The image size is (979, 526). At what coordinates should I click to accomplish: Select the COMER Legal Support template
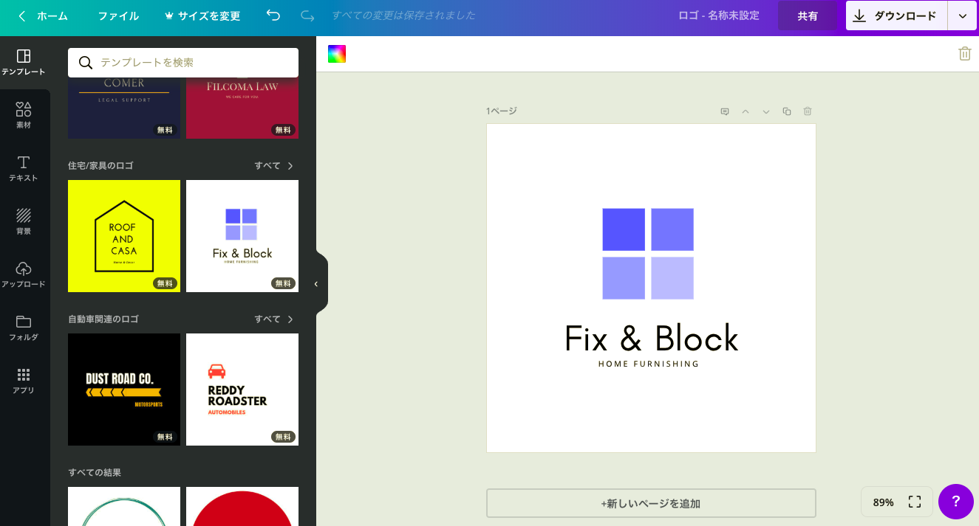pos(124,106)
